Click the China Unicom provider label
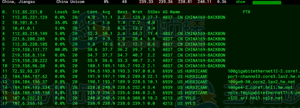This screenshot has height=108, width=300. pyautogui.click(x=70, y=2)
